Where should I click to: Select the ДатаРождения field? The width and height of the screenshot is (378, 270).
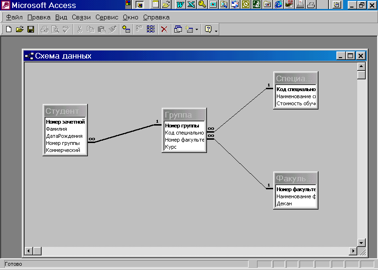pyautogui.click(x=65, y=136)
